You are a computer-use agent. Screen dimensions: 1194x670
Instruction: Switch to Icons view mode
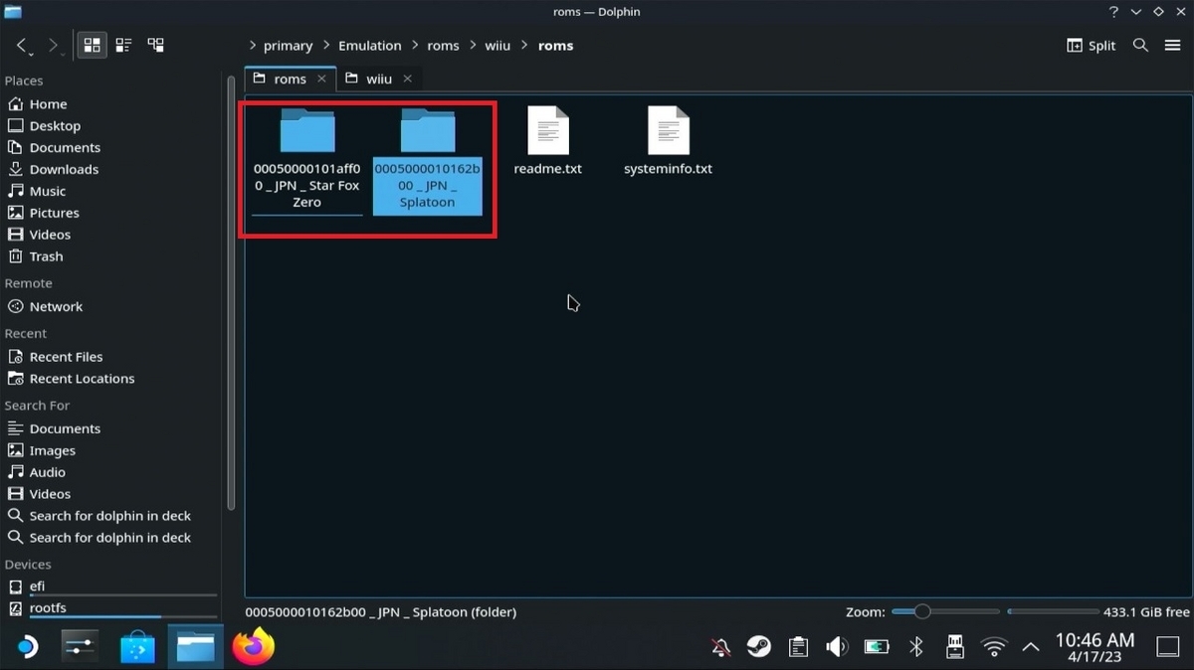(x=92, y=46)
